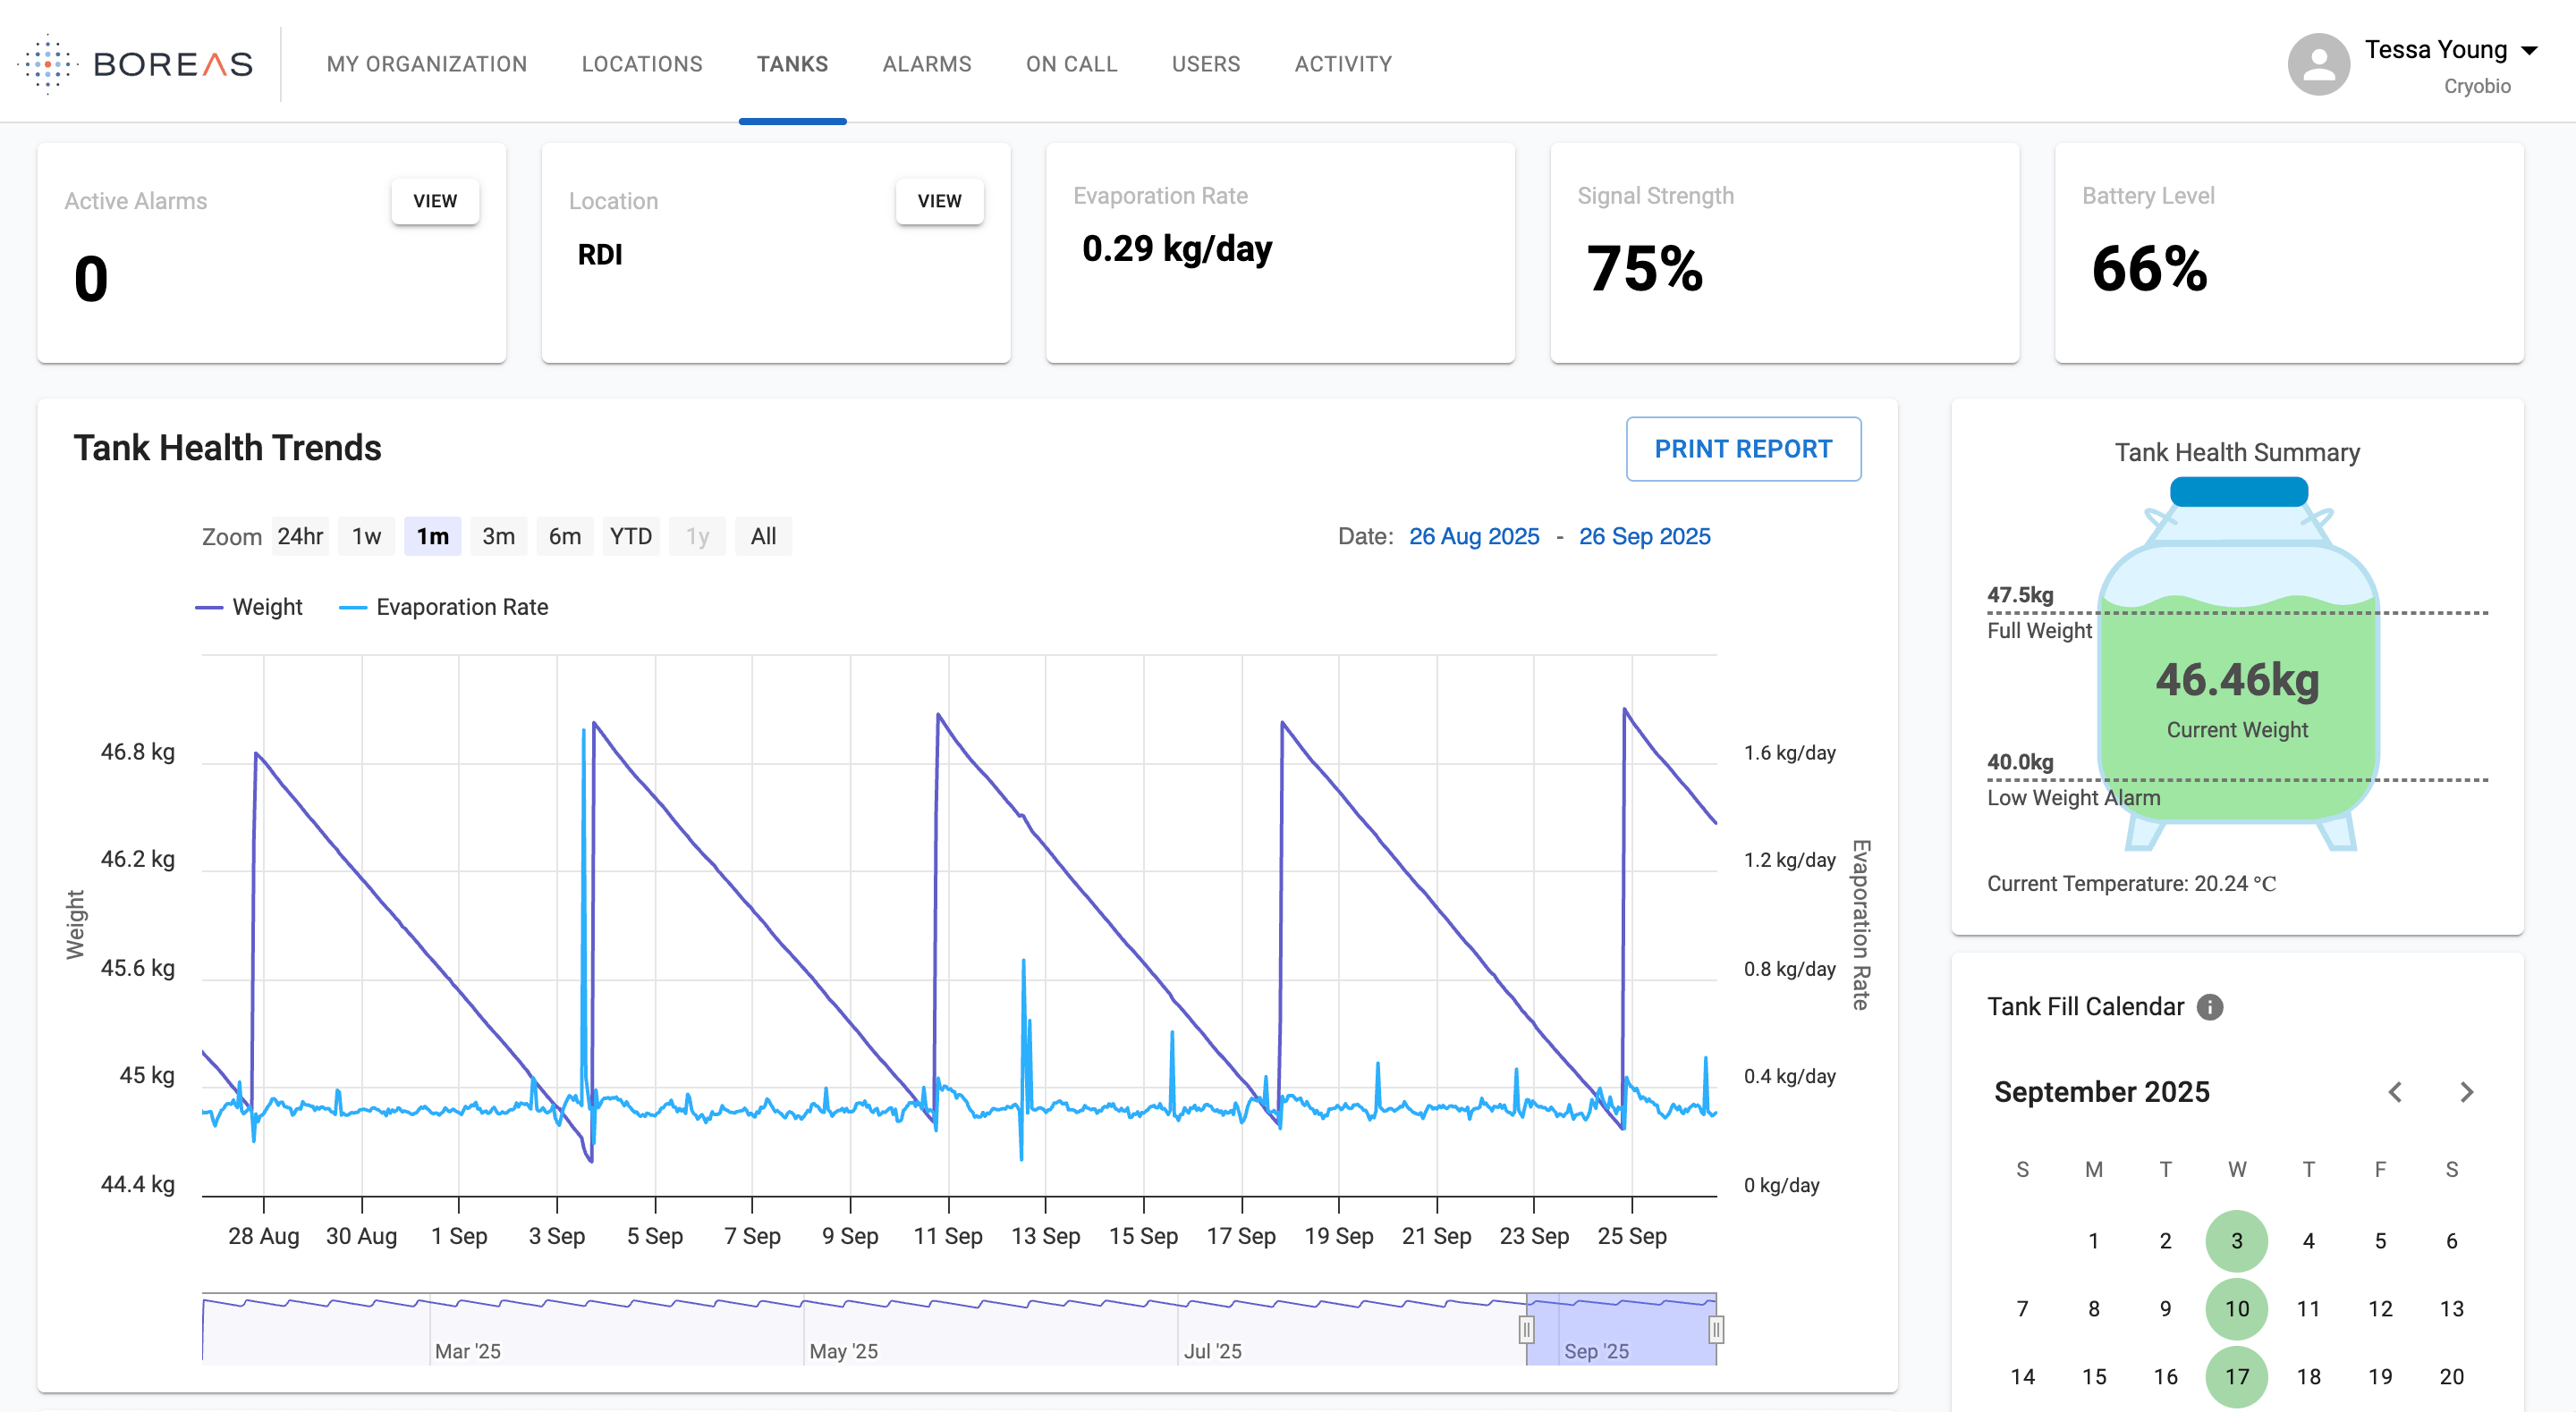2576x1412 pixels.
Task: Select September 10 fill date
Action: [2237, 1308]
